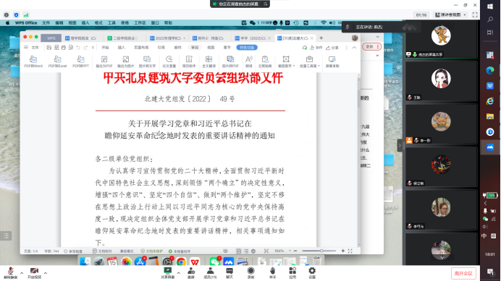Unmute microphone via 解除静音 button
The height and width of the screenshot is (281, 501).
[x=10, y=273]
